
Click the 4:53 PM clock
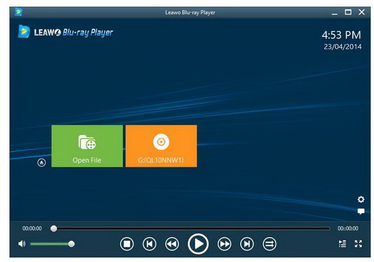[342, 35]
